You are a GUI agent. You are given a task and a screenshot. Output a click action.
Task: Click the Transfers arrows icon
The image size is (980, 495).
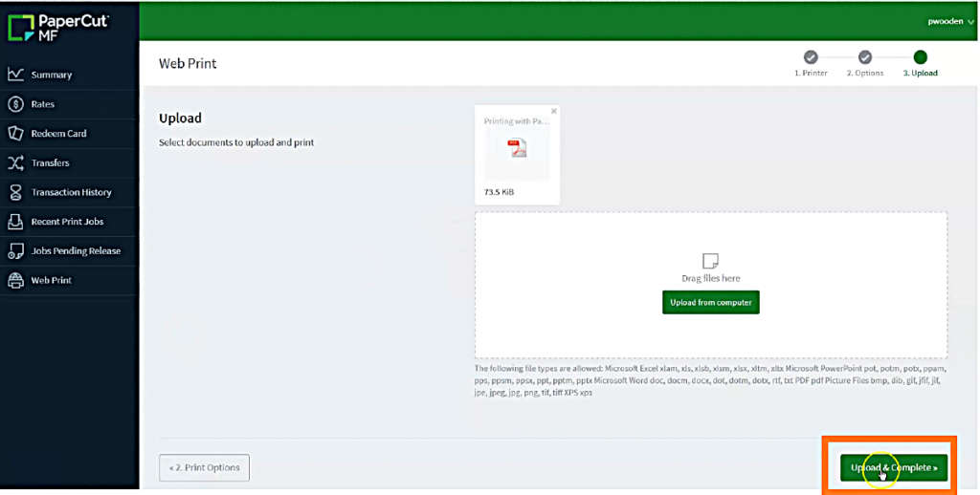(x=15, y=163)
